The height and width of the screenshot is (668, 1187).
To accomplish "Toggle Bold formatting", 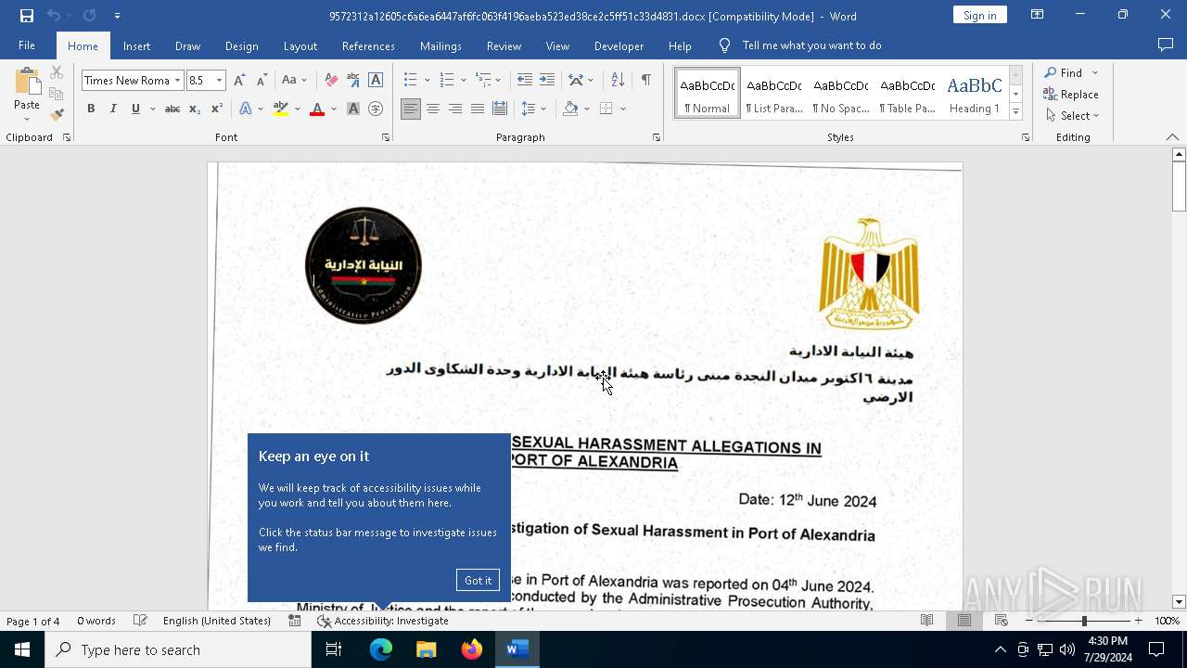I will click(x=91, y=109).
